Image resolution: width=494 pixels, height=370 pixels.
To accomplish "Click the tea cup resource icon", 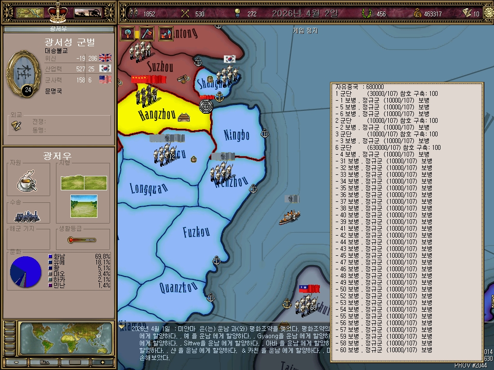I will (x=27, y=181).
